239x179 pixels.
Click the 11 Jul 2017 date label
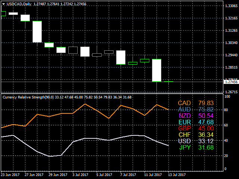coord(153,175)
